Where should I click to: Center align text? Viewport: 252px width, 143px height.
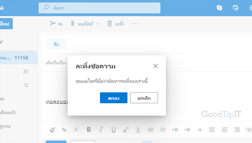pos(224,130)
